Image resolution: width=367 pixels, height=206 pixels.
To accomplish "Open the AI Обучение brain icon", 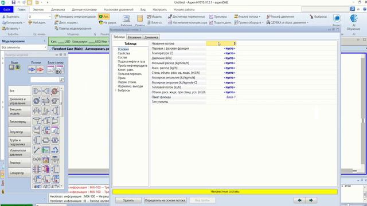I will point(353,19).
